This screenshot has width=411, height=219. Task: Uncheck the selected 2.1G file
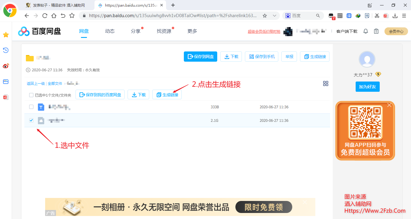click(31, 120)
